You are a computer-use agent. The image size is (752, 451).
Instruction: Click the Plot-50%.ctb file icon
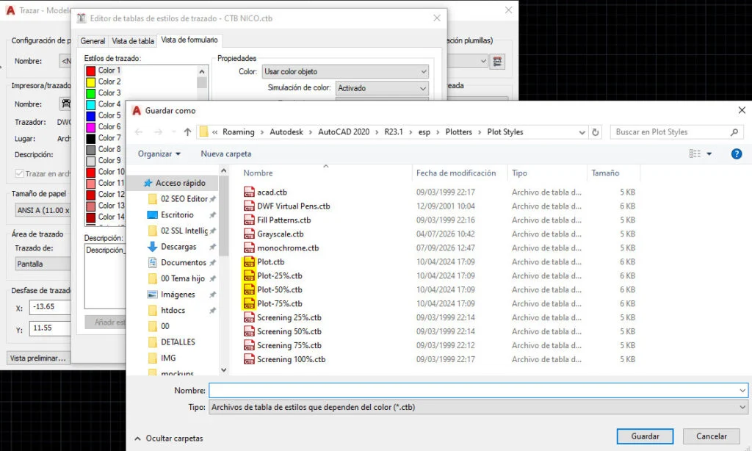(249, 289)
